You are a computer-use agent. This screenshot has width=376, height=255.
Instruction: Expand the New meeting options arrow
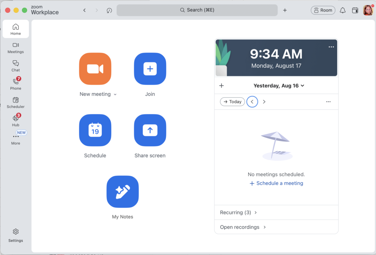point(115,94)
